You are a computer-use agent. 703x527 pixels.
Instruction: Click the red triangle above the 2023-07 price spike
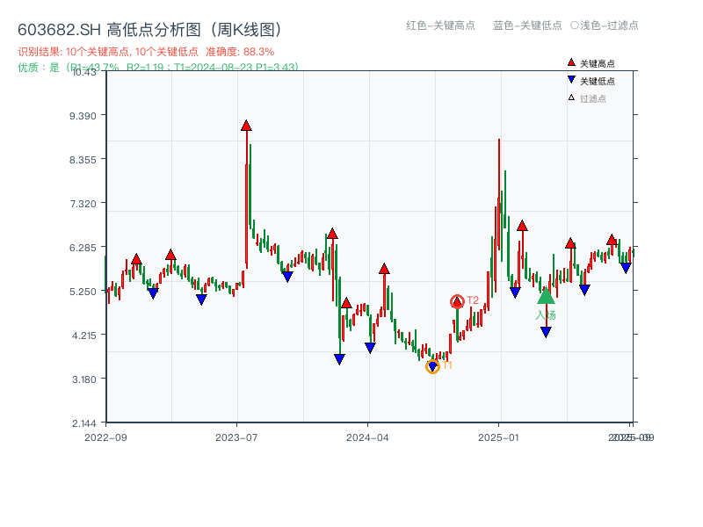click(246, 126)
